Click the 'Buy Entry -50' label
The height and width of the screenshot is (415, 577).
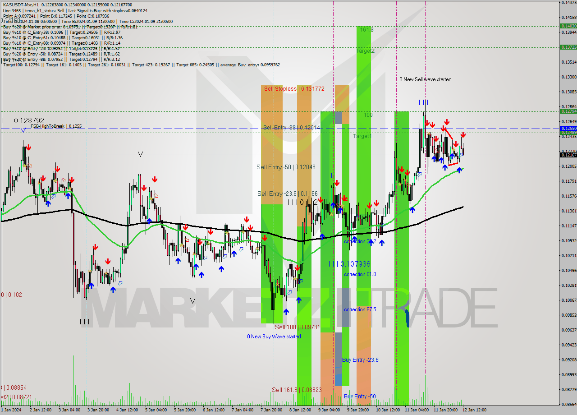tap(360, 397)
